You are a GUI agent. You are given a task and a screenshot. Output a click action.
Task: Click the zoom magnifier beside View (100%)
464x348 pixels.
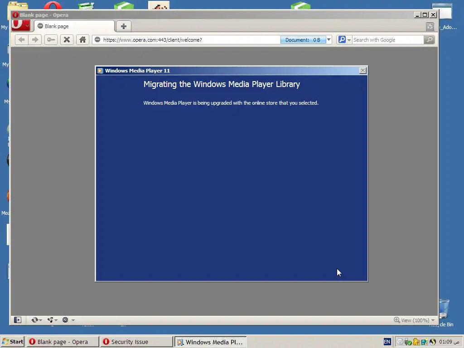coord(396,320)
